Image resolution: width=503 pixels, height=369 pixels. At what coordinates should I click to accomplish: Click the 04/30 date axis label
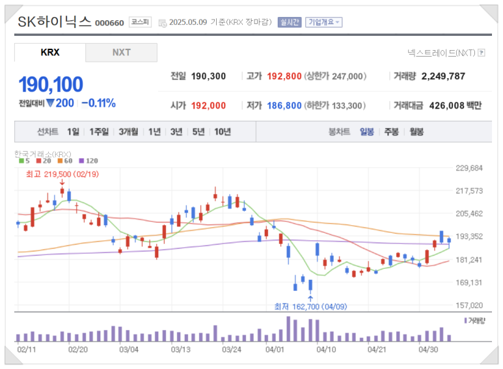[x=428, y=349]
